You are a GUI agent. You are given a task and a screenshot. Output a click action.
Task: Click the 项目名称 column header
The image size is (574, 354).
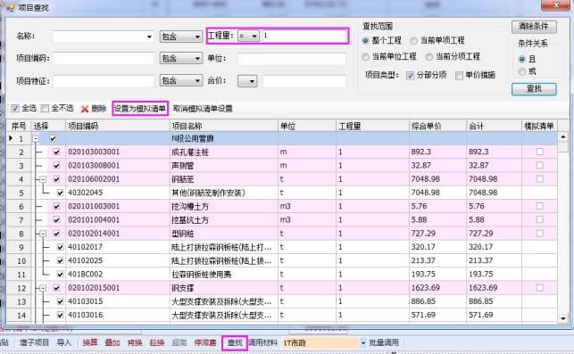point(224,126)
